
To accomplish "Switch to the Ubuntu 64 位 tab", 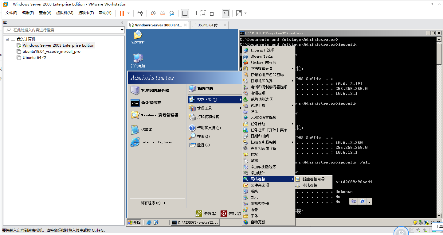I will click(208, 25).
